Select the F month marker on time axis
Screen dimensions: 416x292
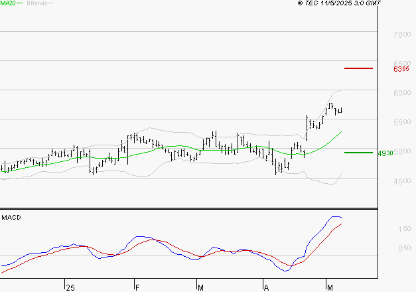[x=137, y=286]
